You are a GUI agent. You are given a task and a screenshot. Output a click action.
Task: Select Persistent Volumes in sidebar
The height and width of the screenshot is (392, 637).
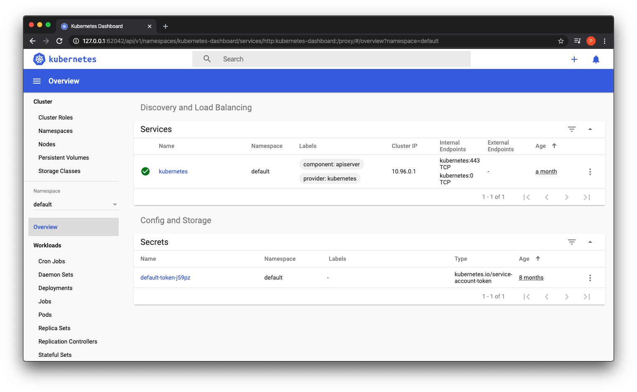coord(64,158)
